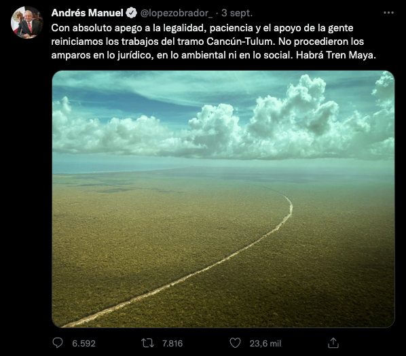Click the tweet text line about Cancún-Tulum
The width and height of the screenshot is (406, 356).
207,41
